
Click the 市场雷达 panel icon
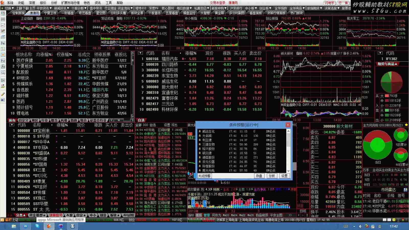coord(405,190)
